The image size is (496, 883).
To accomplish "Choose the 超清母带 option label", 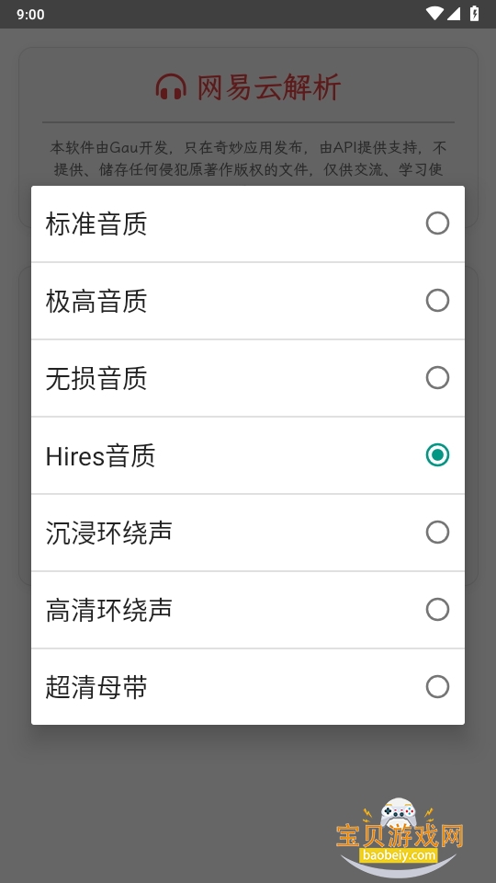I will [x=96, y=686].
